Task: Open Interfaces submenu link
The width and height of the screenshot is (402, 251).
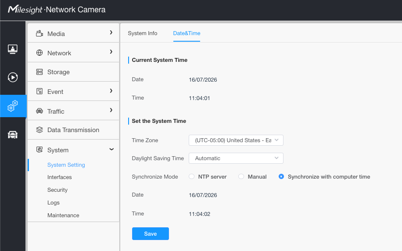Action: 60,177
